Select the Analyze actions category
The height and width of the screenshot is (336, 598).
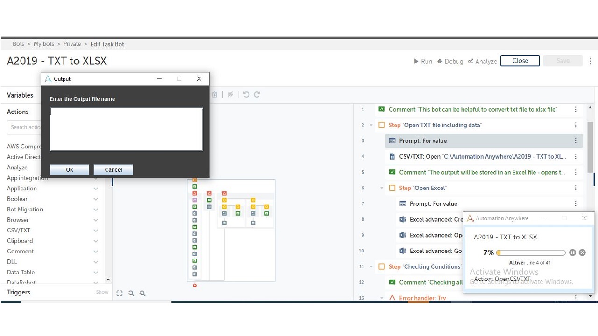[x=17, y=168]
